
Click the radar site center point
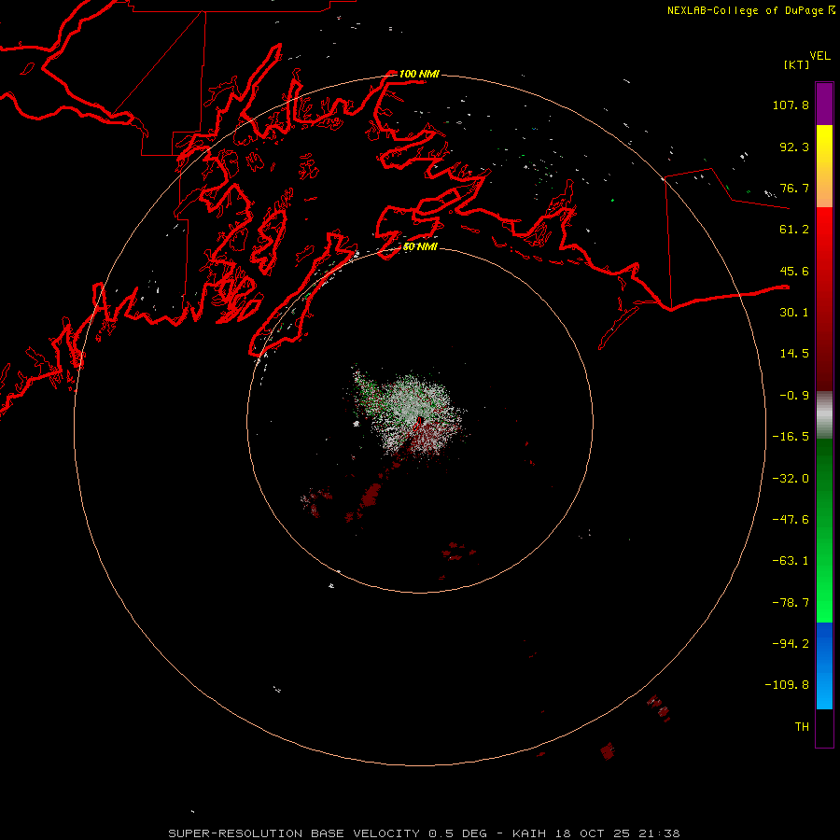420,420
